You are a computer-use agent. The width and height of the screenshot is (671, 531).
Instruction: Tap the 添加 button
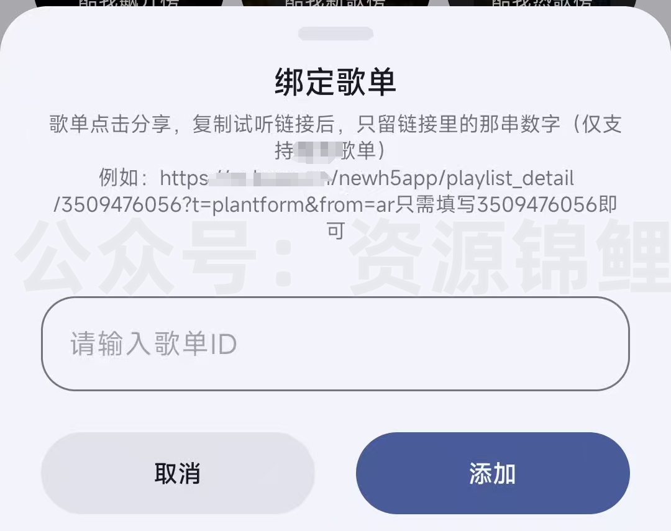coord(493,473)
